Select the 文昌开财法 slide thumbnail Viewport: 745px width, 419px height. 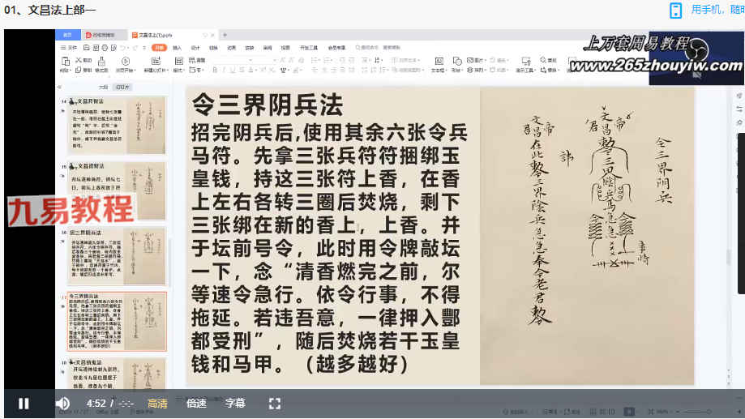(118, 125)
